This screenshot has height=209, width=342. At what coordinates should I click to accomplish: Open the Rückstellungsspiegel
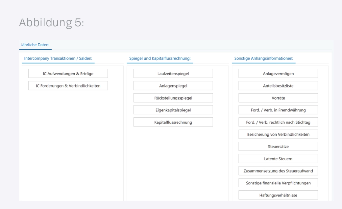[173, 98]
